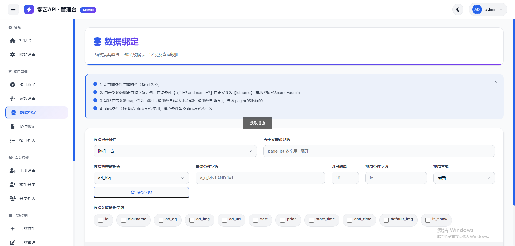The width and height of the screenshot is (515, 246).
Task: Click the hamburger menu icon
Action: click(13, 10)
